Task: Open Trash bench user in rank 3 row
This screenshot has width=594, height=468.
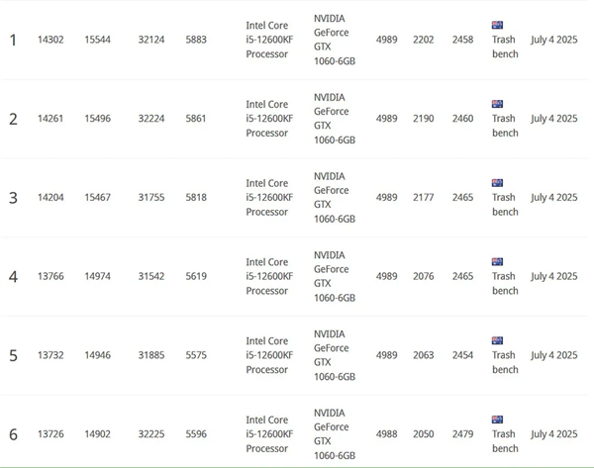Action: (x=505, y=205)
